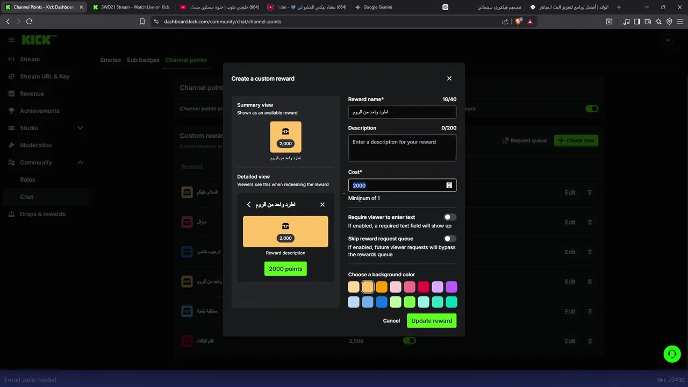Viewport: 688px width, 387px height.
Task: Click the Summary view reward thumbnail
Action: pos(285,137)
